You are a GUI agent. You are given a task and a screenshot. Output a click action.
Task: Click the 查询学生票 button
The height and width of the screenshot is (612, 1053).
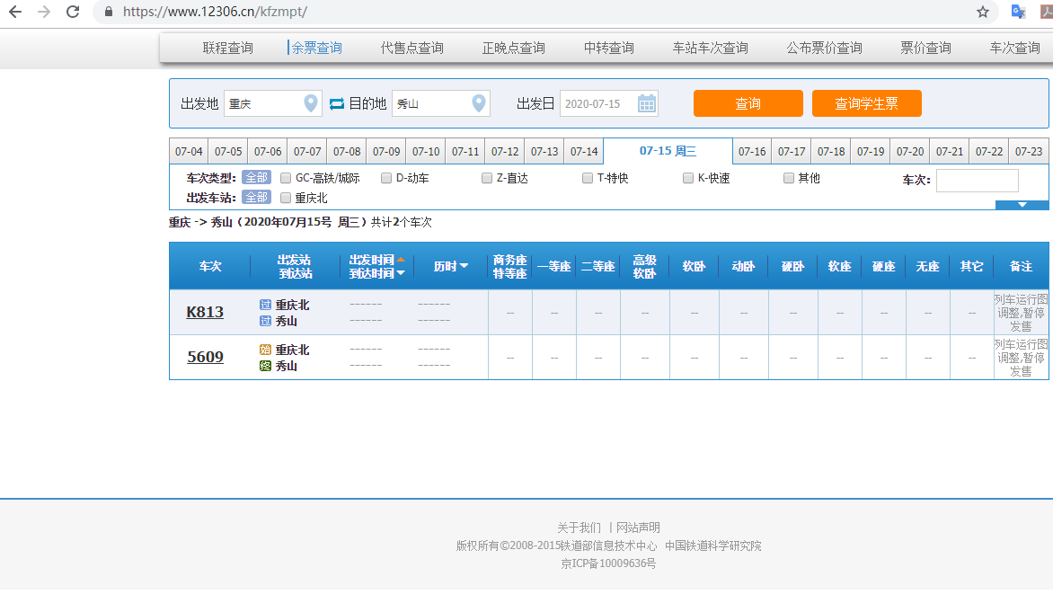[x=866, y=103]
